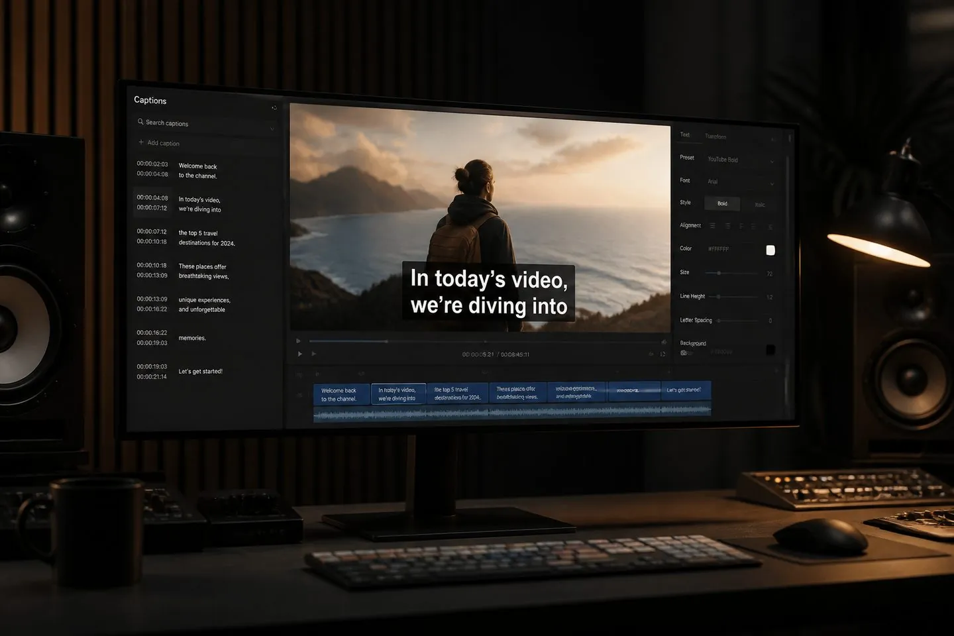Viewport: 954px width, 636px height.
Task: Select caption 'unique experiences, and unforgettable' in list
Action: [205, 305]
